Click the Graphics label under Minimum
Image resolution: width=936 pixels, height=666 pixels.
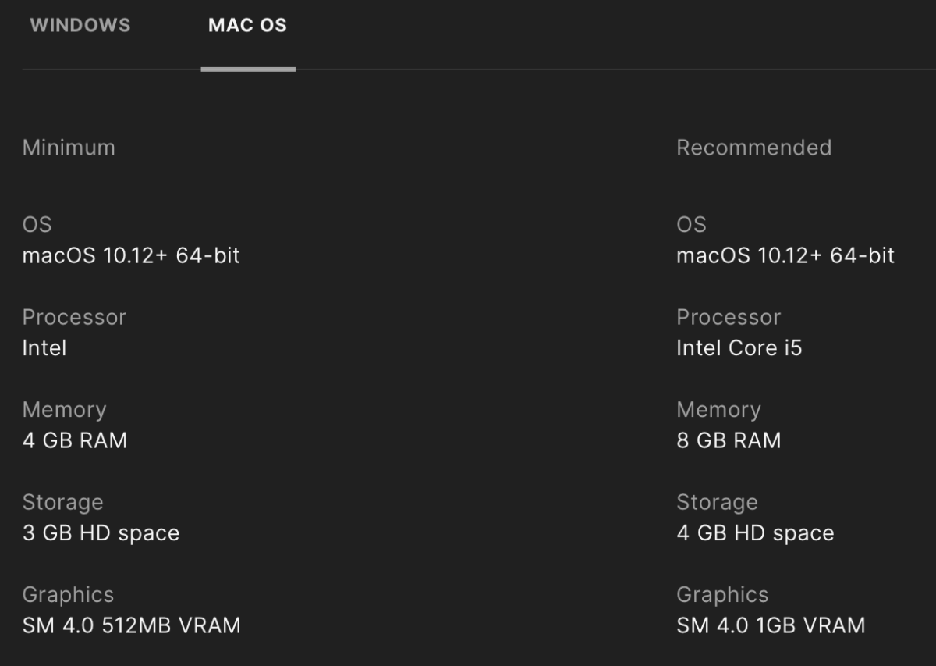(68, 595)
